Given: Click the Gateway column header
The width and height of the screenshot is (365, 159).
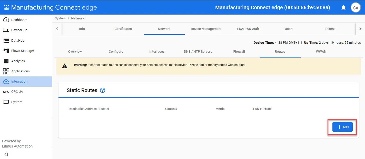Looking at the screenshot, I should (x=171, y=109).
